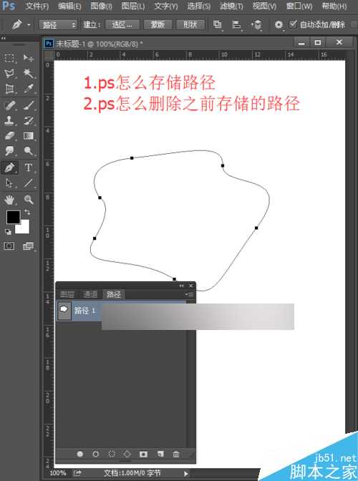Open status bar info arrow menu
The width and height of the screenshot is (358, 481).
tap(186, 473)
